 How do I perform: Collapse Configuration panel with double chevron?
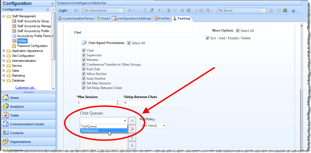pyautogui.click(x=53, y=4)
